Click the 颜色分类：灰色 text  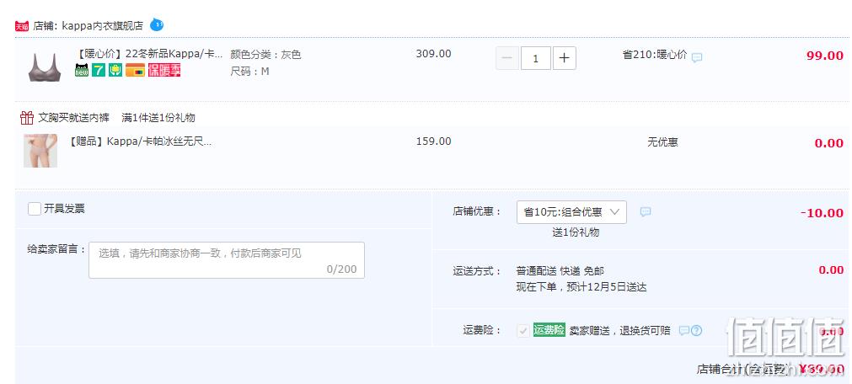pyautogui.click(x=265, y=54)
